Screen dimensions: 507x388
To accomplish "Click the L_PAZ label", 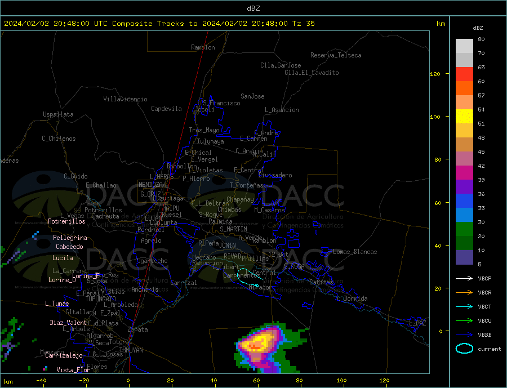I will point(417,323).
